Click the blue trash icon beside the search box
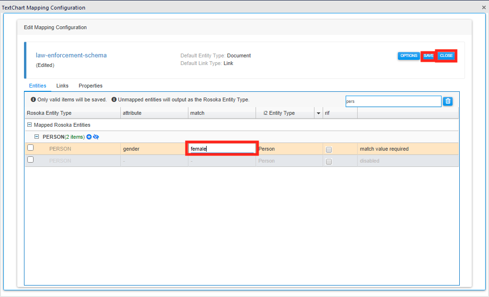This screenshot has height=297, width=489. (448, 101)
